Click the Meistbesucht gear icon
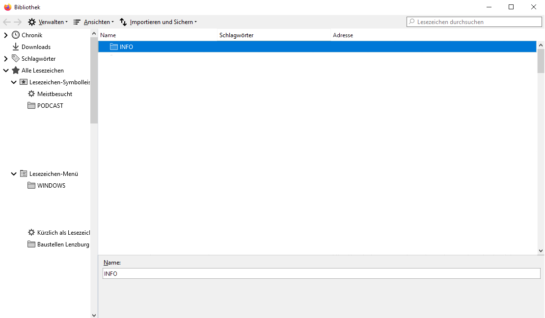Screen dimensions: 545x318 coord(31,94)
